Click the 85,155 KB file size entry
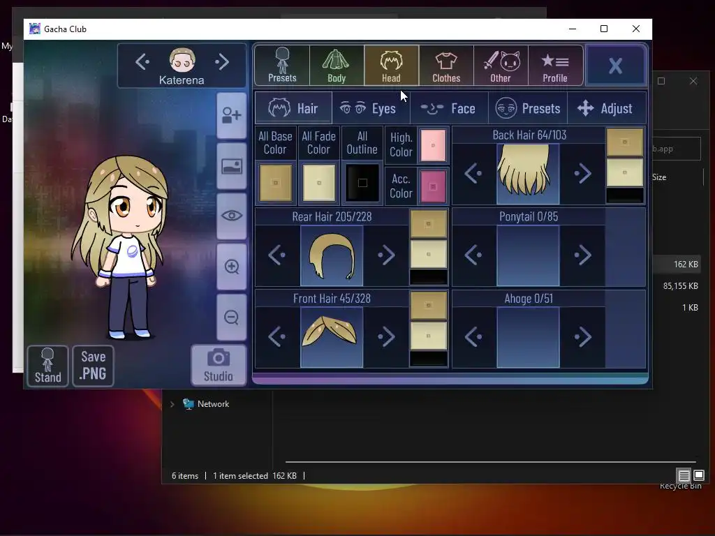The height and width of the screenshot is (536, 715). [x=680, y=286]
